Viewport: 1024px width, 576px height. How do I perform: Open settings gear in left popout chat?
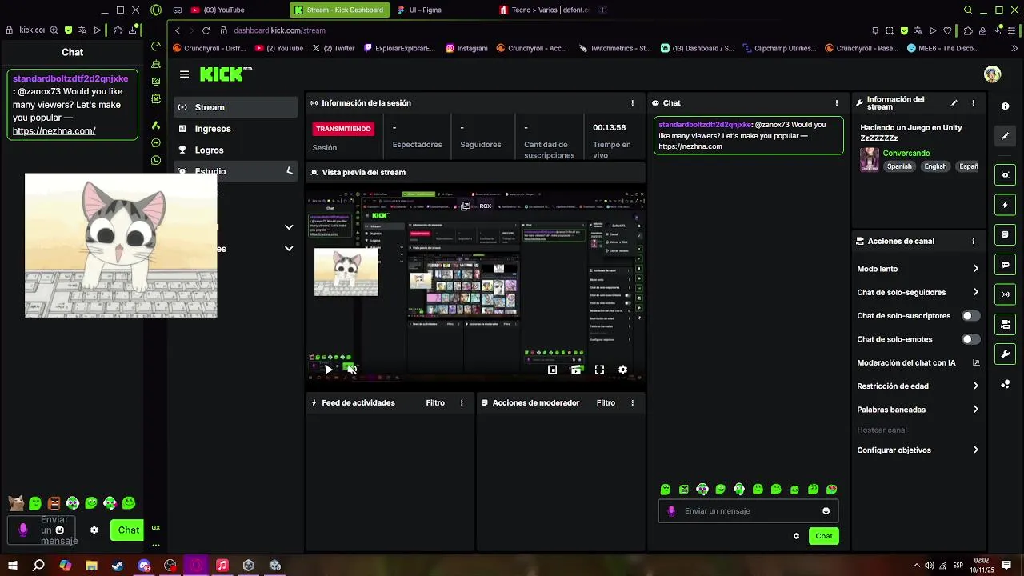point(94,530)
